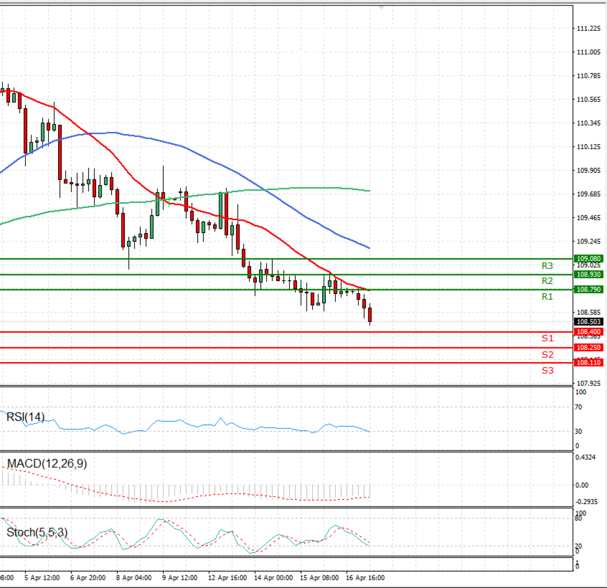Click the 16 Apr 16:00 time label
607x588 pixels.
(365, 577)
